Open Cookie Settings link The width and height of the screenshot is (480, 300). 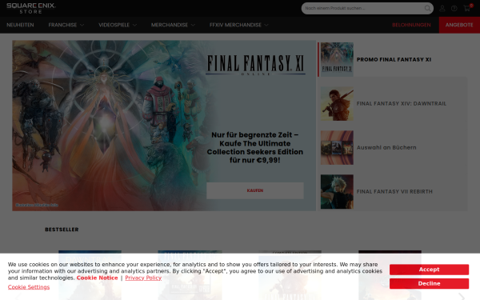point(29,287)
